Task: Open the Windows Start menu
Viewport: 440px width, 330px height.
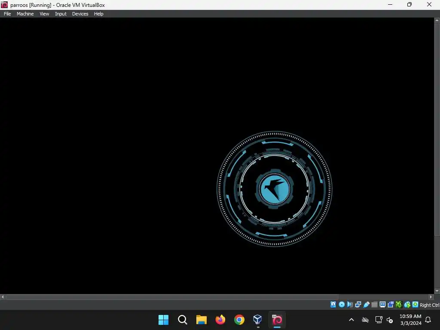Action: [x=163, y=320]
